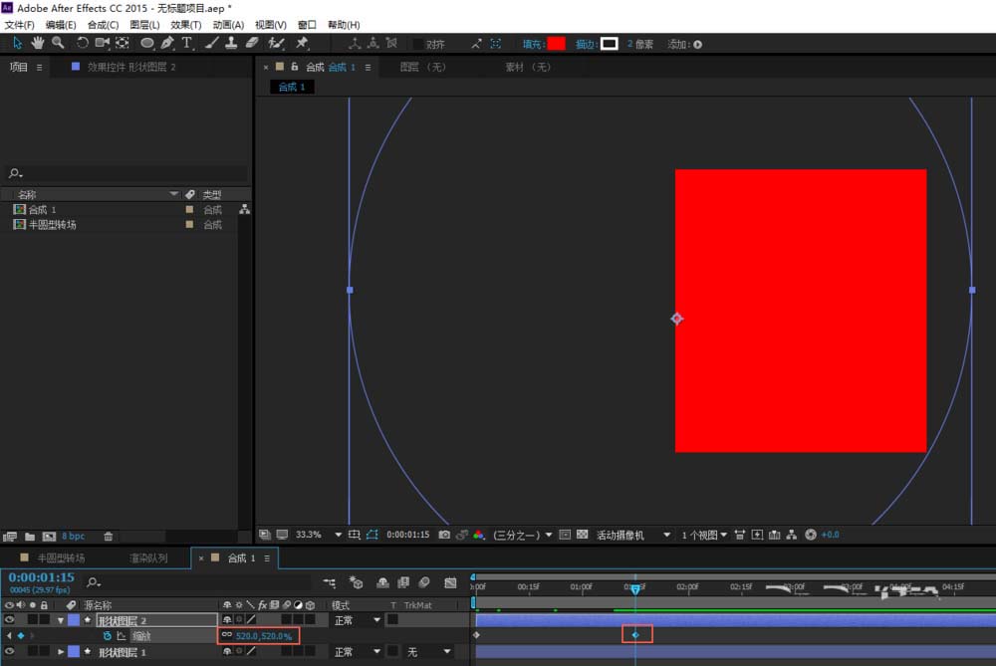Open the red 填充 fill color swatch
The height and width of the screenshot is (666, 996).
click(x=556, y=44)
